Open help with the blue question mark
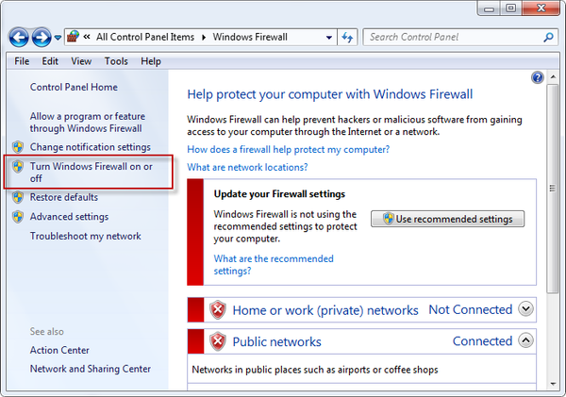Screen dimensions: 566x397 (538, 77)
